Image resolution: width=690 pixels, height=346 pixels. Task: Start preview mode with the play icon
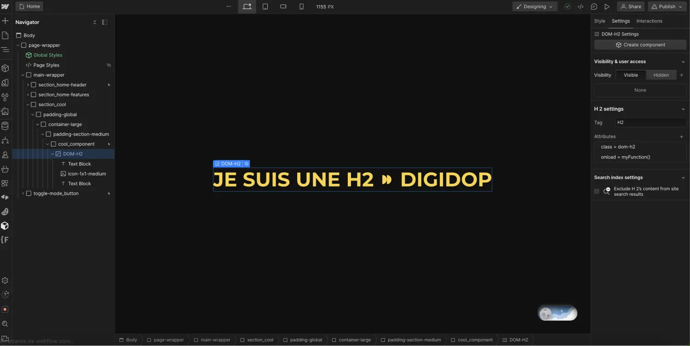[607, 6]
